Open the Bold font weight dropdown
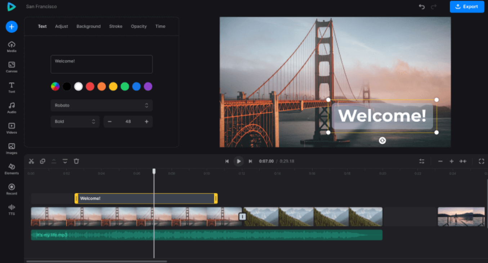Screen dimensions: 488x263 pos(75,122)
